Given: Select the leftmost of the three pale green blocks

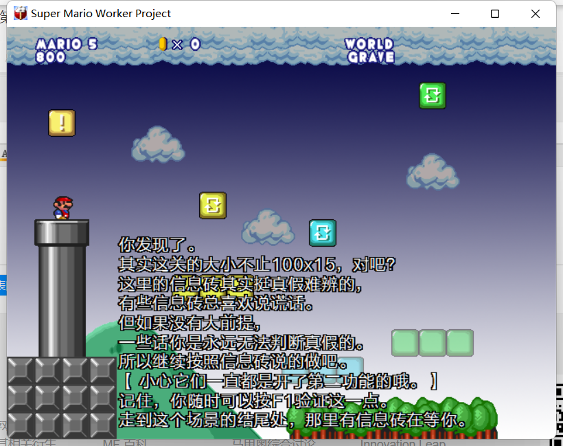Looking at the screenshot, I should (404, 343).
